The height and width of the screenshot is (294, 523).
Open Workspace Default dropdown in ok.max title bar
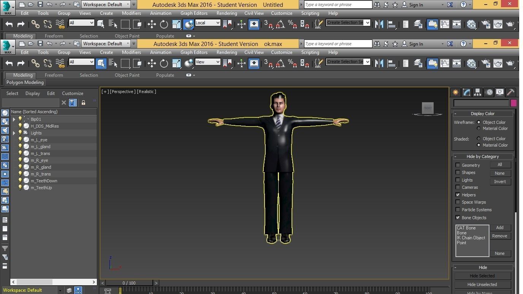pyautogui.click(x=106, y=44)
